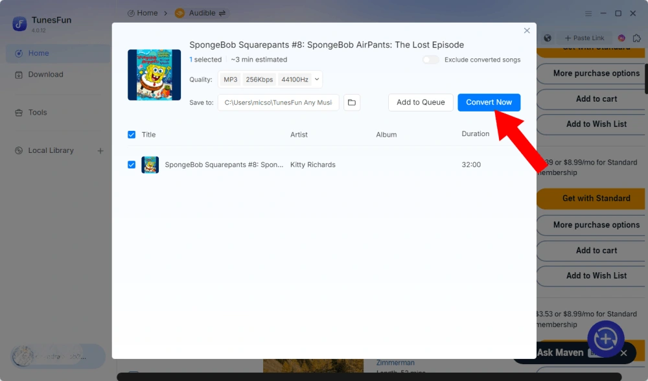Click the SpongeBob row thumbnail

[150, 165]
